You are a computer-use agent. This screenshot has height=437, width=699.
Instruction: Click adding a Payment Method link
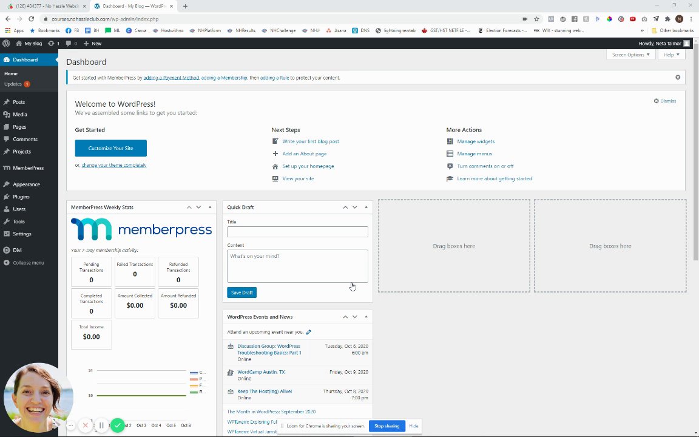point(171,78)
